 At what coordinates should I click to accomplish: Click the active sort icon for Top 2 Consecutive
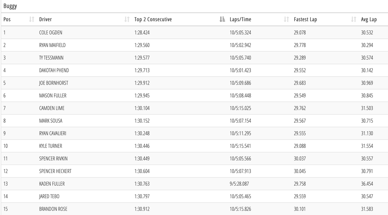tap(222, 19)
